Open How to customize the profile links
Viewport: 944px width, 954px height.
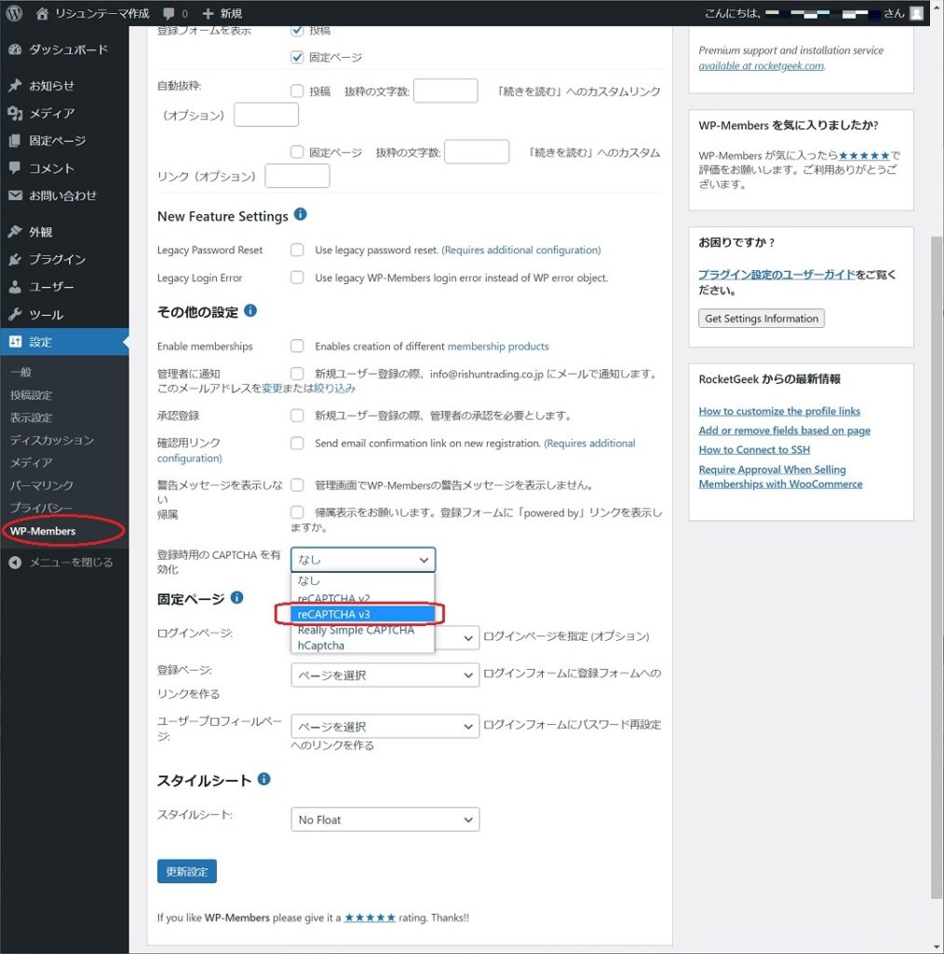click(779, 411)
